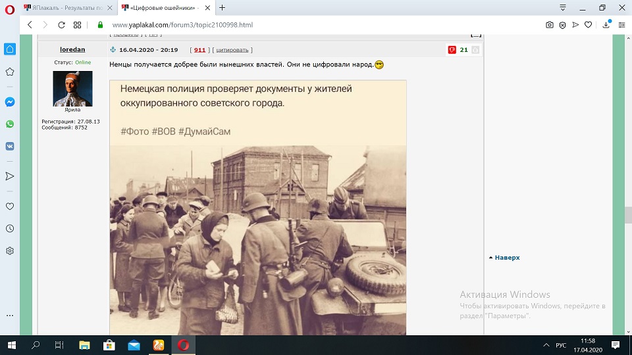Click the Opera taskbar icon

183,345
